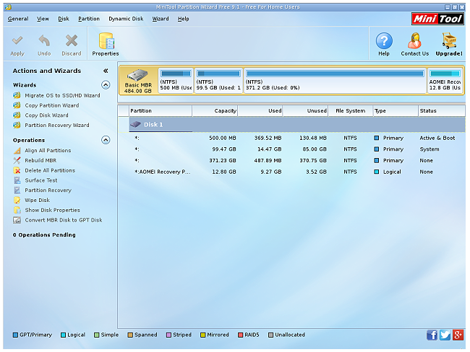The height and width of the screenshot is (352, 470).
Task: Click the Contact Us icon
Action: point(414,41)
